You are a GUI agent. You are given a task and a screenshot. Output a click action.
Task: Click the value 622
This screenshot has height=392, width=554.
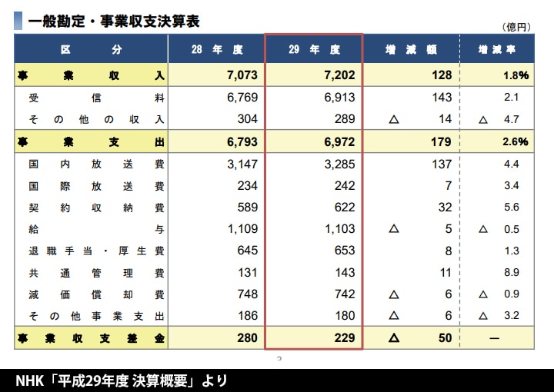[x=345, y=207]
